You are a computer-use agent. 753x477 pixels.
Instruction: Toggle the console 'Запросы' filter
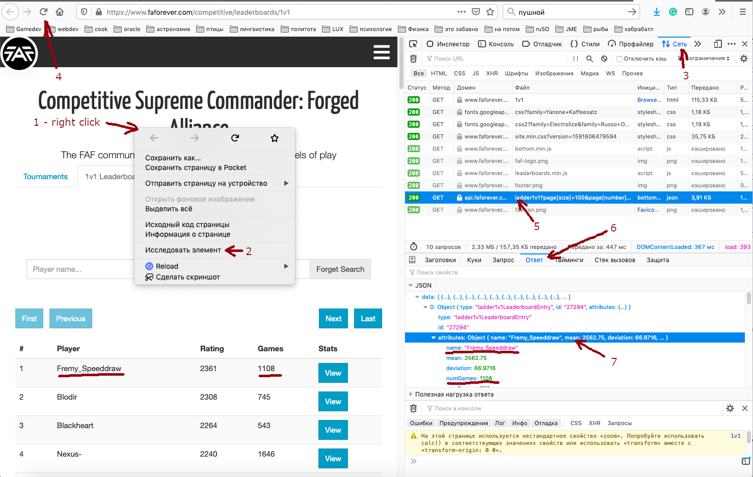tap(620, 423)
